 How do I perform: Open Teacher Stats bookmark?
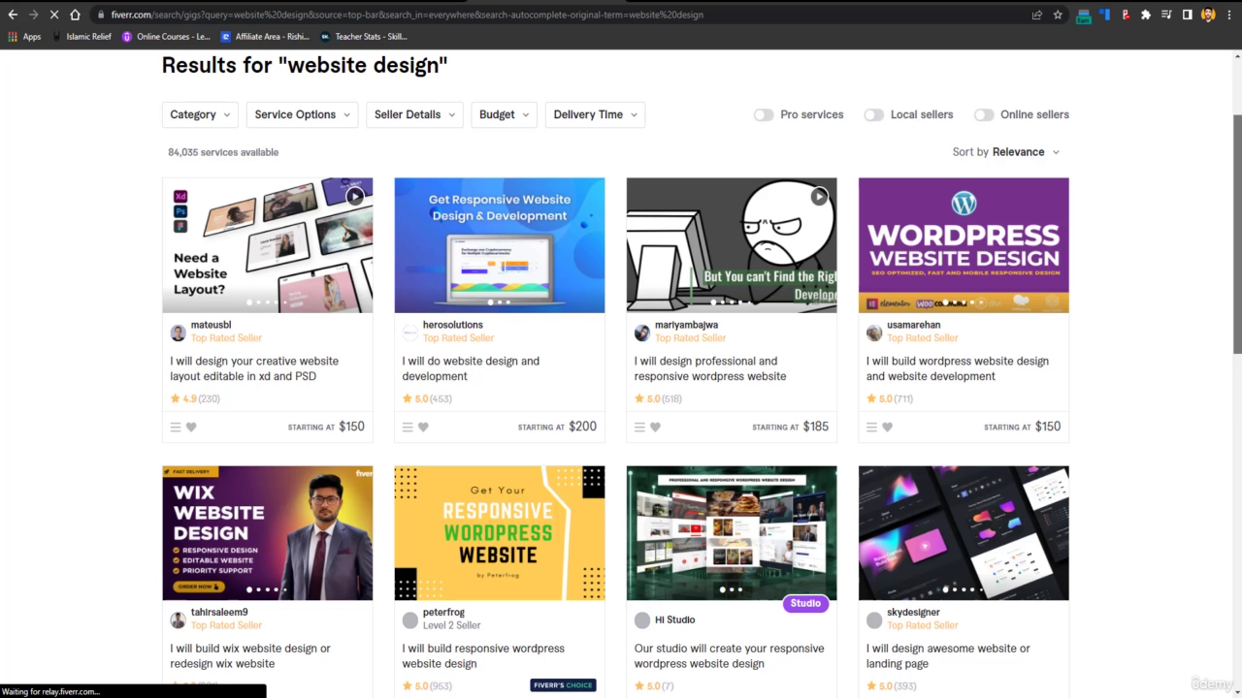click(364, 37)
